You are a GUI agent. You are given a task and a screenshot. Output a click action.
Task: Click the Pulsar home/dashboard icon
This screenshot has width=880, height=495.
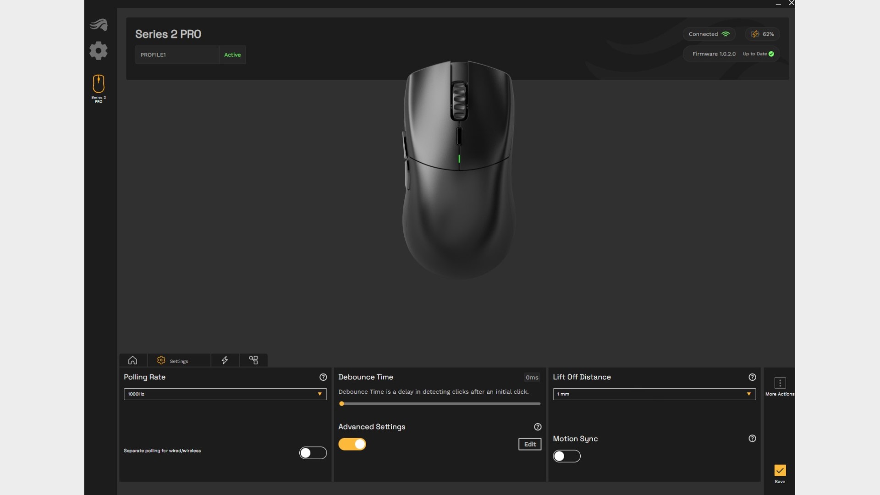pos(99,24)
